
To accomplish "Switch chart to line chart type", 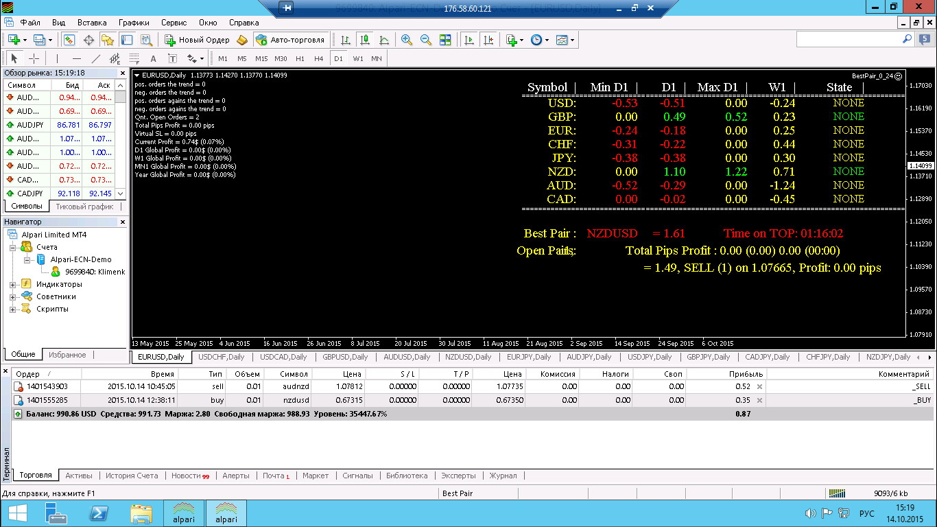I will tap(384, 40).
